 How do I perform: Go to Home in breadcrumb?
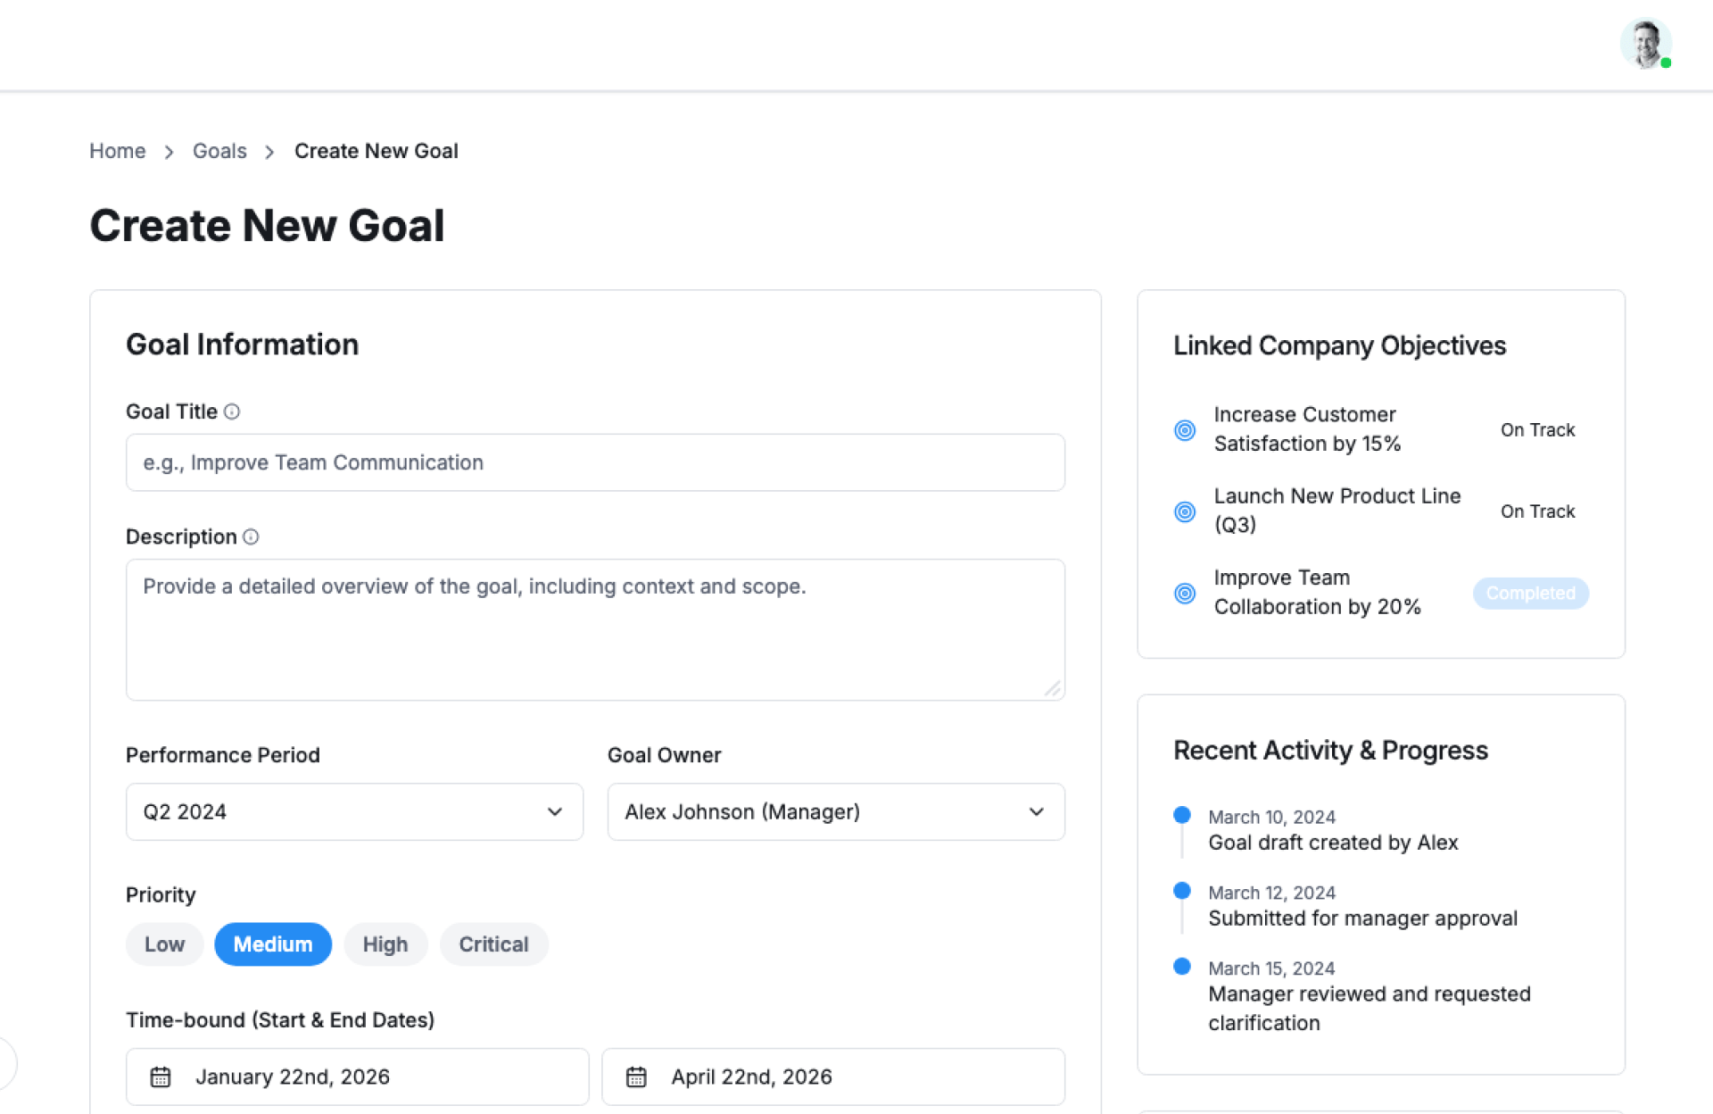pyautogui.click(x=117, y=151)
